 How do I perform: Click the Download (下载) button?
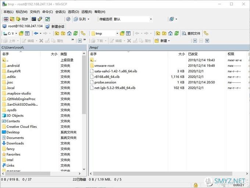pos(98,41)
